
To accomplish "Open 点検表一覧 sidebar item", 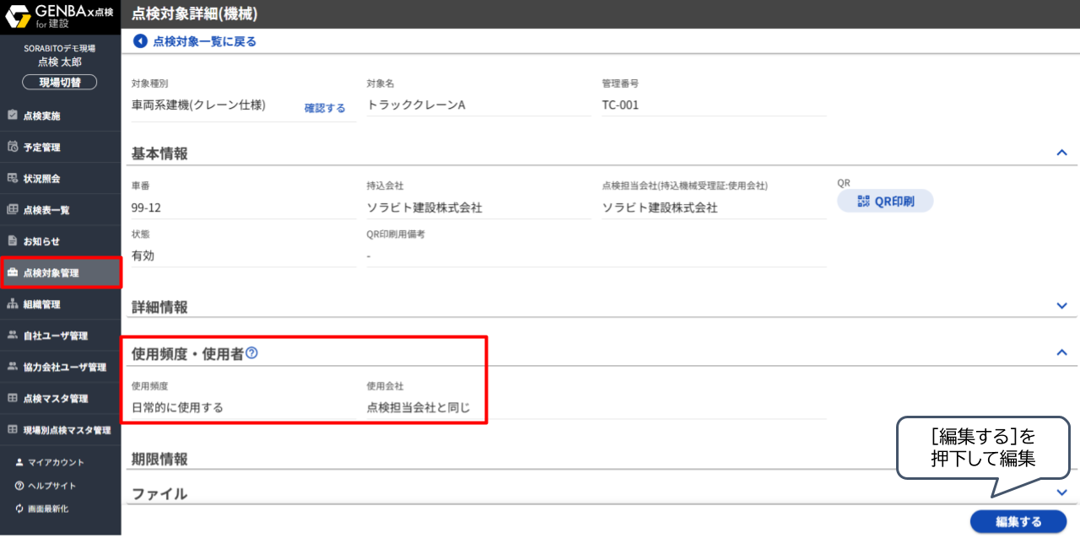I will pyautogui.click(x=46, y=210).
